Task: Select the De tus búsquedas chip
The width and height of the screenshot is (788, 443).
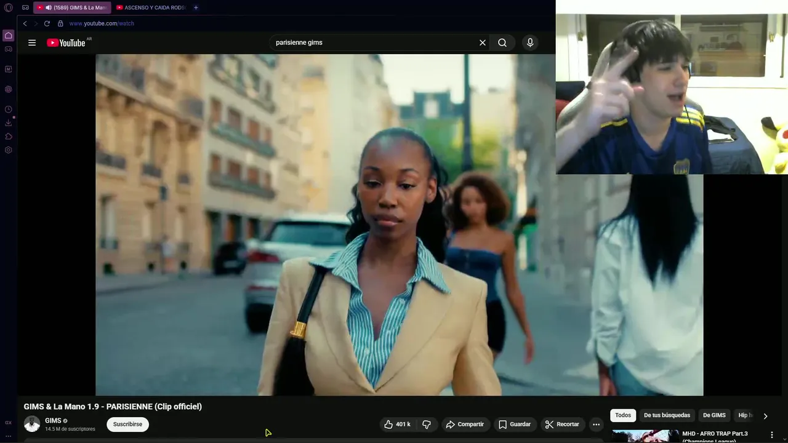Action: click(667, 415)
